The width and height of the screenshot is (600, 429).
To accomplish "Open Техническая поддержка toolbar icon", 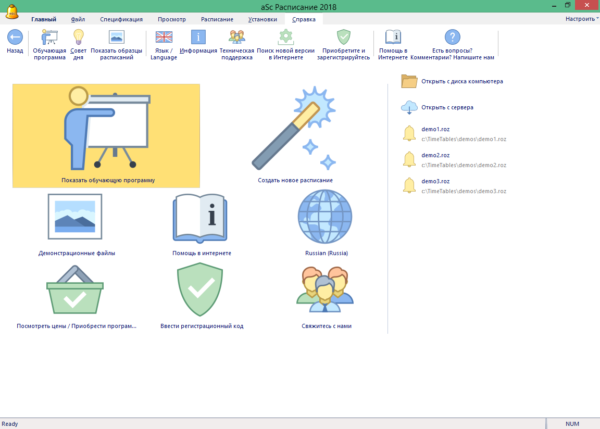I will click(x=236, y=37).
